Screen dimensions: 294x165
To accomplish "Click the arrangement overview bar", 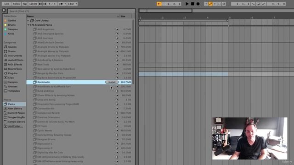I will click(216, 11).
